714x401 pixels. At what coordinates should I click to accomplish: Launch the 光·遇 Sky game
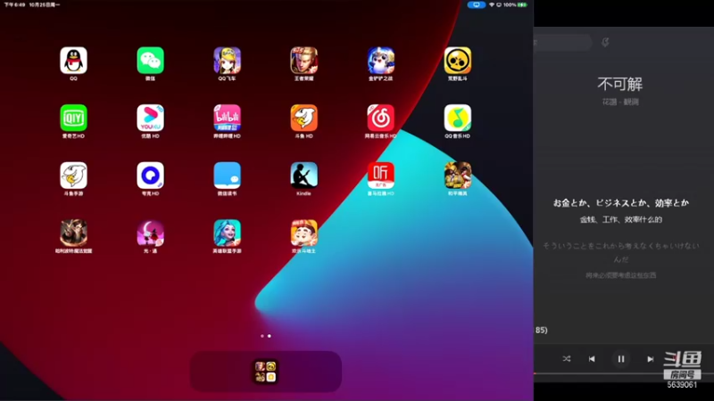[x=150, y=233]
